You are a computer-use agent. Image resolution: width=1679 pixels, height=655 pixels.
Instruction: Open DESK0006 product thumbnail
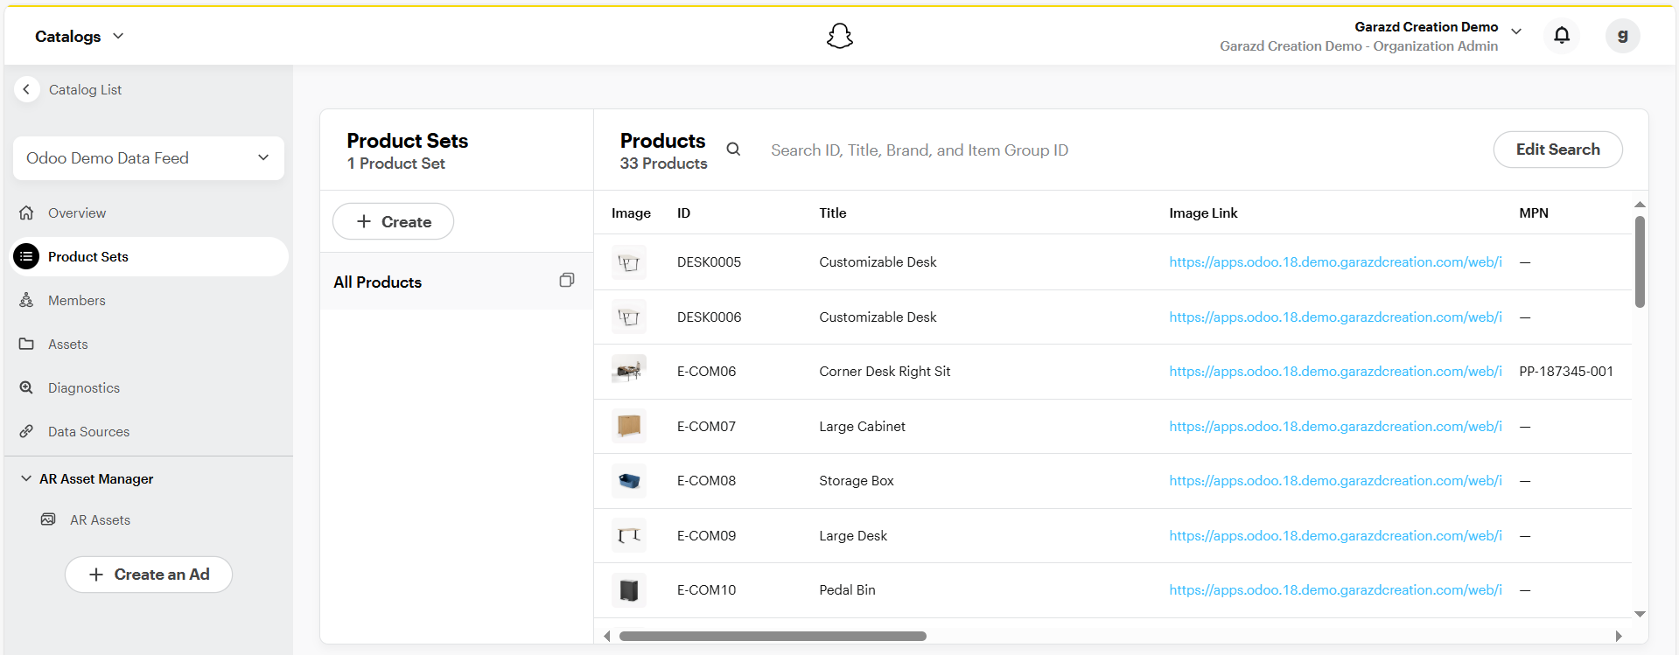(x=628, y=317)
